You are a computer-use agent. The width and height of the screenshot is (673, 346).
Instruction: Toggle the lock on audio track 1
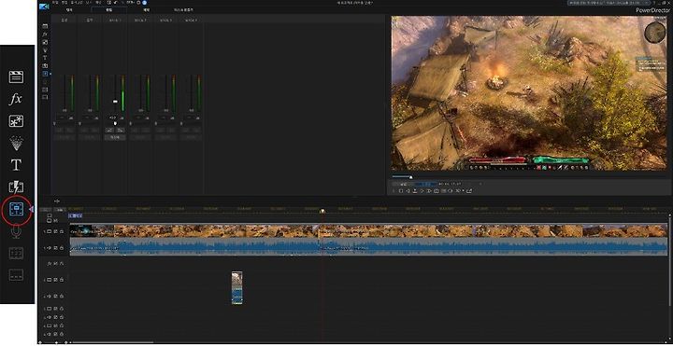pyautogui.click(x=62, y=248)
